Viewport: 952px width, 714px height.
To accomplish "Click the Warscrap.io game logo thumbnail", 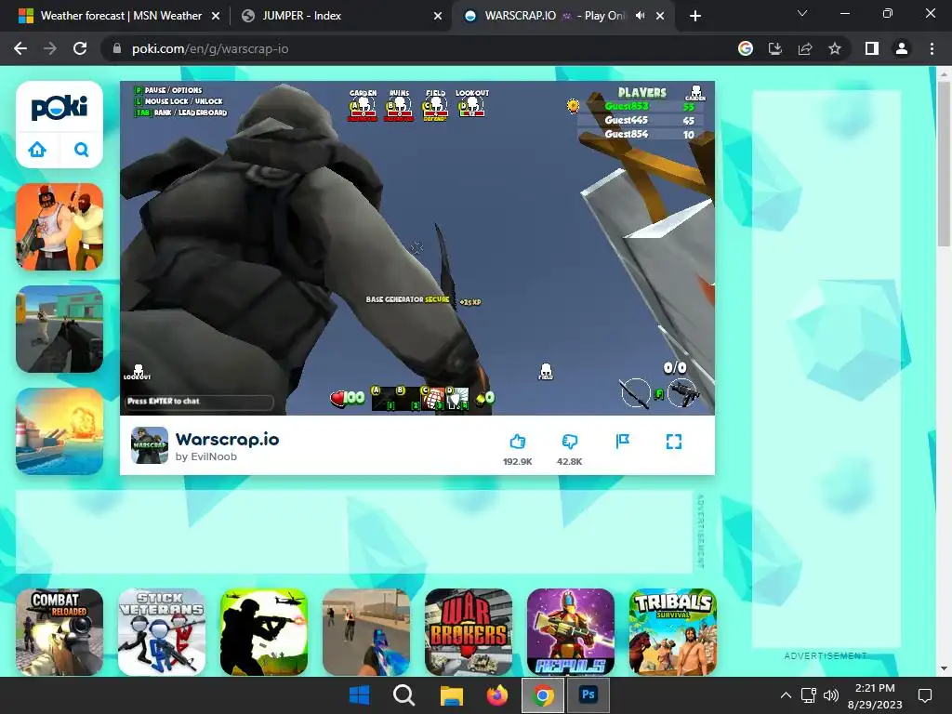I will [150, 445].
